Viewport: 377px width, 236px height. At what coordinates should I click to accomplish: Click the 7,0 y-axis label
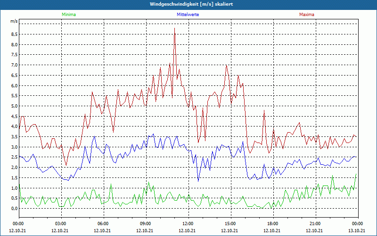click(x=15, y=65)
